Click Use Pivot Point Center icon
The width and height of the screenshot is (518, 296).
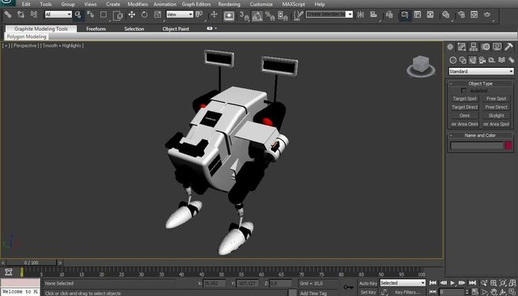199,15
